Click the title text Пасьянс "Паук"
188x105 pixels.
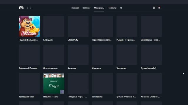[51, 97]
